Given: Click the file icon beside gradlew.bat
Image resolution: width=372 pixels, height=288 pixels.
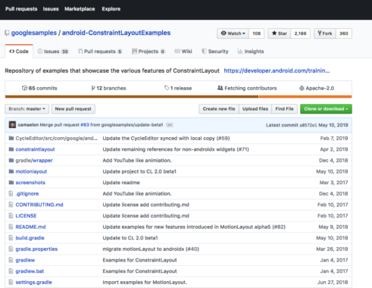Looking at the screenshot, I should point(11,271).
